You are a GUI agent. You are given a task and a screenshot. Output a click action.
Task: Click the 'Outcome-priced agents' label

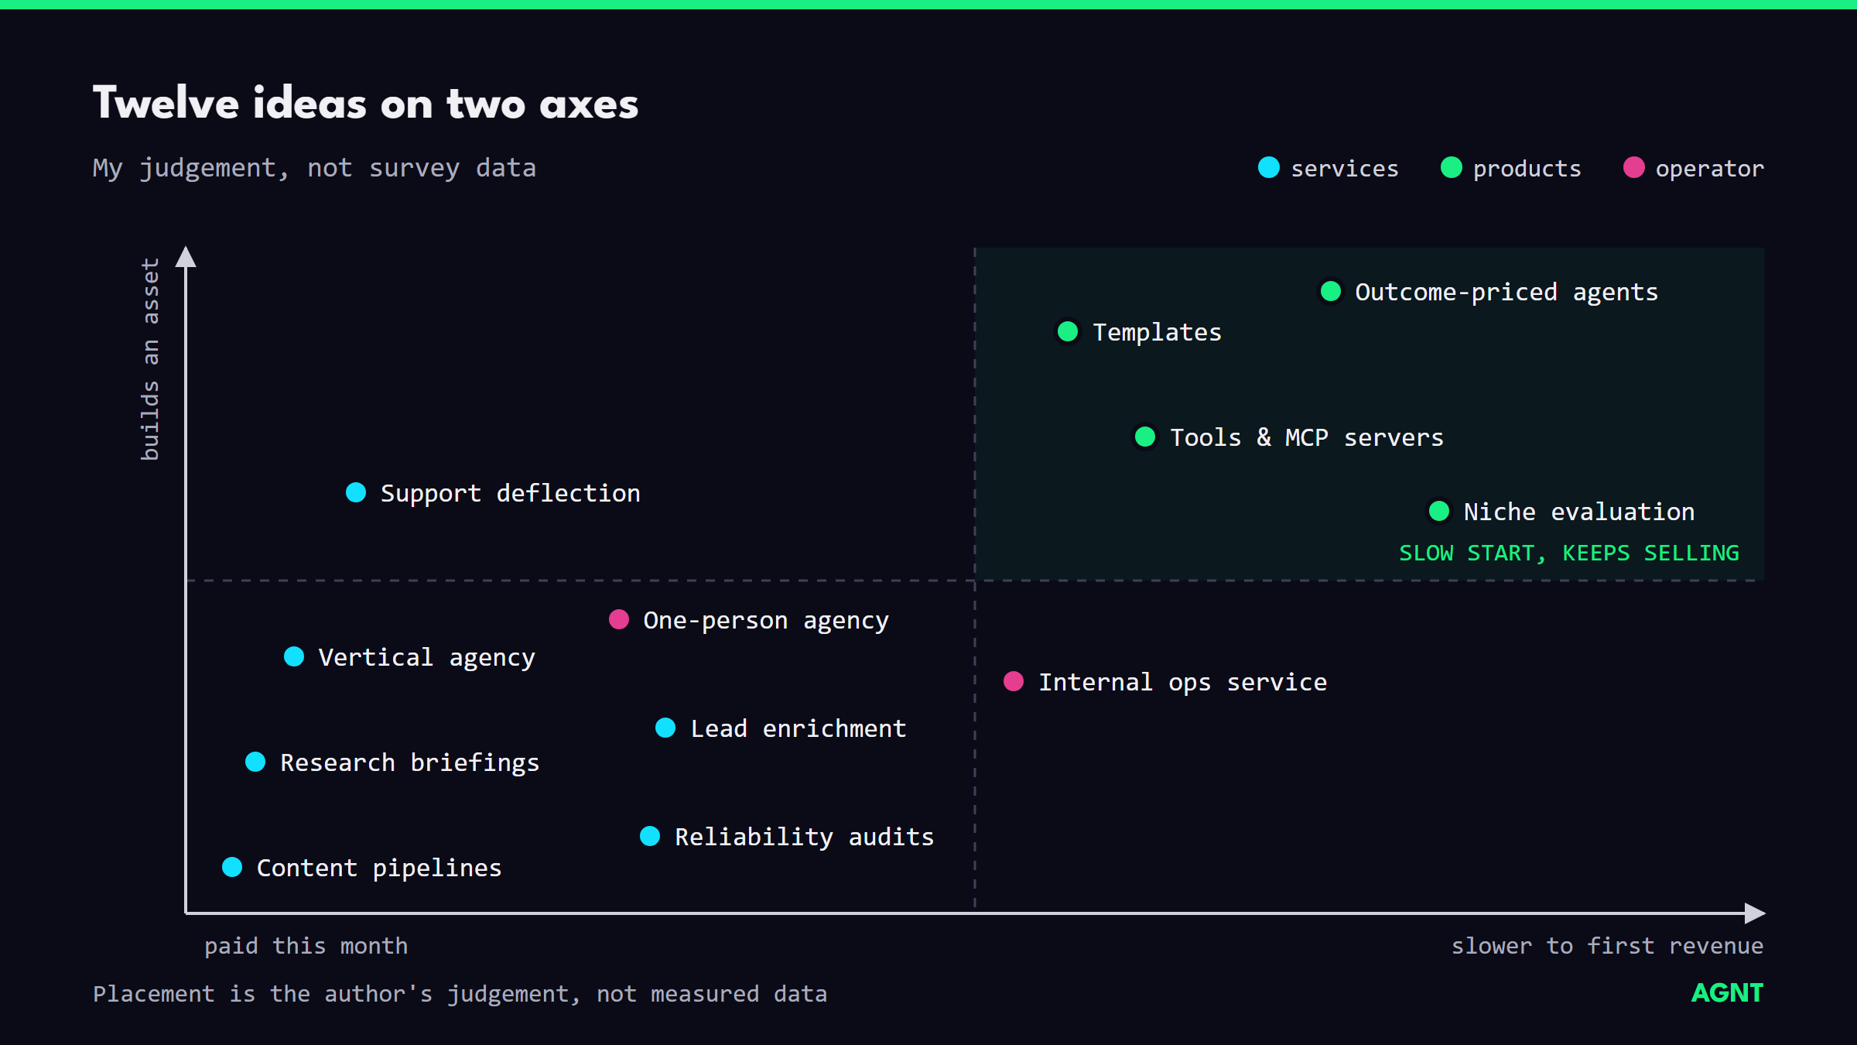pyautogui.click(x=1507, y=293)
